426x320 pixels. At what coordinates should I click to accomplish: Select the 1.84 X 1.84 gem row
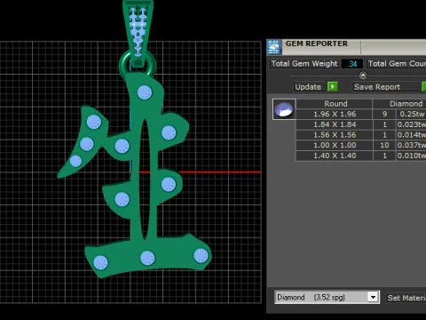point(361,124)
